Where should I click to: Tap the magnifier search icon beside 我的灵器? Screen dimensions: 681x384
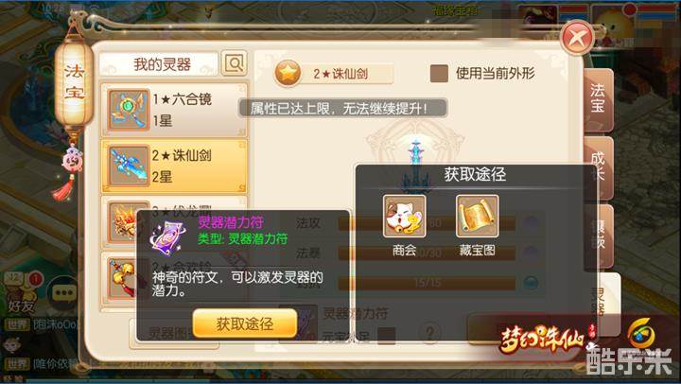[x=235, y=63]
